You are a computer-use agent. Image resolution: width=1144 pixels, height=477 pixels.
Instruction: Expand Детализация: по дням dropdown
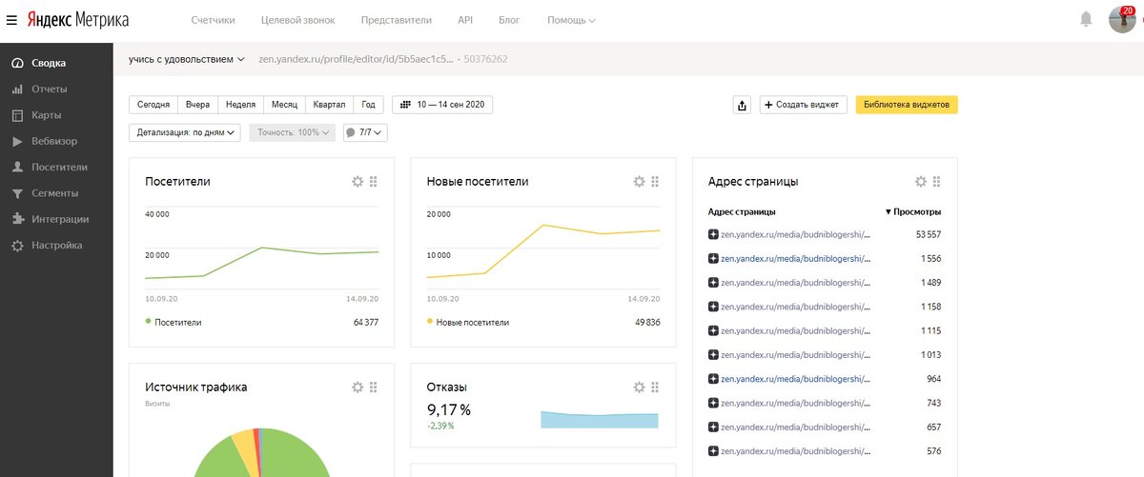point(185,132)
